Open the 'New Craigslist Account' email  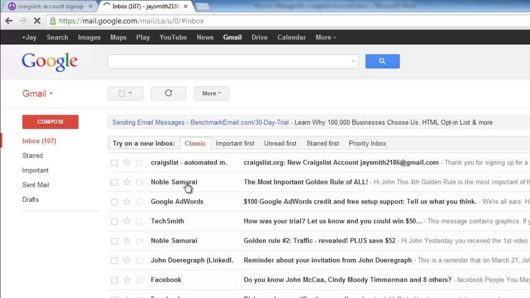coord(319,163)
